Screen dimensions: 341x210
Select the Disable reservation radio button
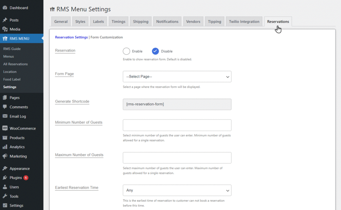click(x=155, y=51)
